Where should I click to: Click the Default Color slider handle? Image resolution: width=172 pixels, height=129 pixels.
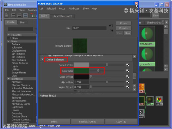107,65
